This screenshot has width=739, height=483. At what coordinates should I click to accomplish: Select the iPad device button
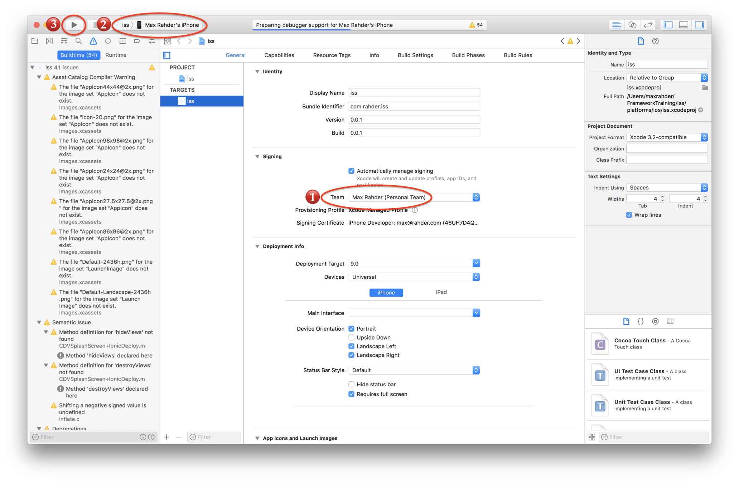tap(441, 292)
